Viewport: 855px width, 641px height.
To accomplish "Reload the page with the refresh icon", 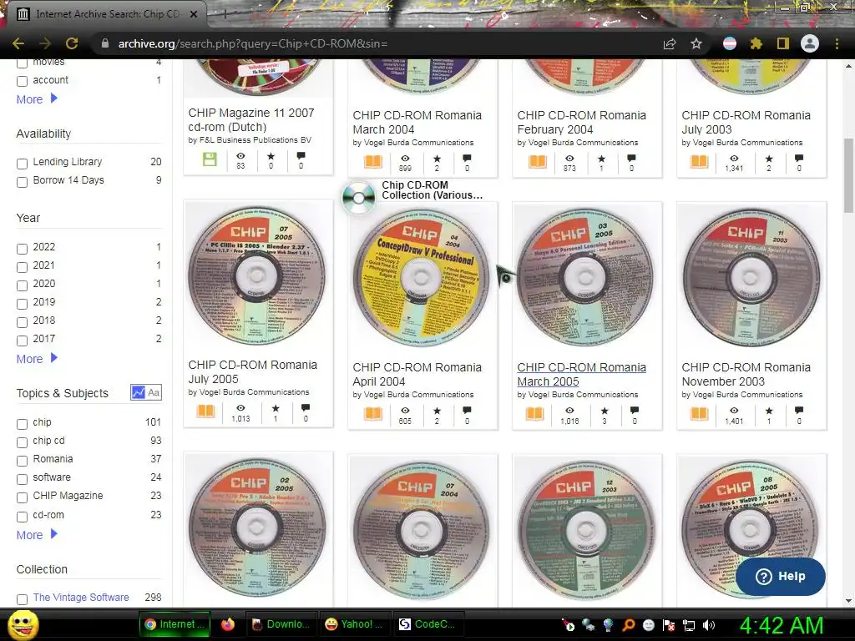I will [72, 43].
